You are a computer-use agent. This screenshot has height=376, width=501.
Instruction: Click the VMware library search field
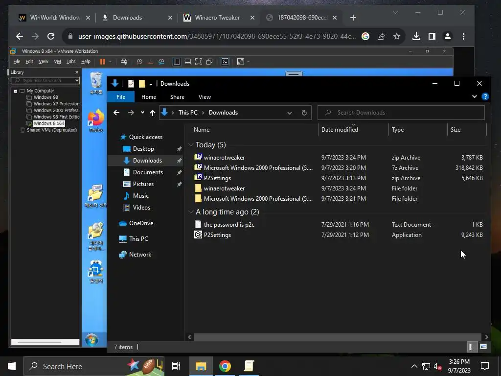[45, 81]
